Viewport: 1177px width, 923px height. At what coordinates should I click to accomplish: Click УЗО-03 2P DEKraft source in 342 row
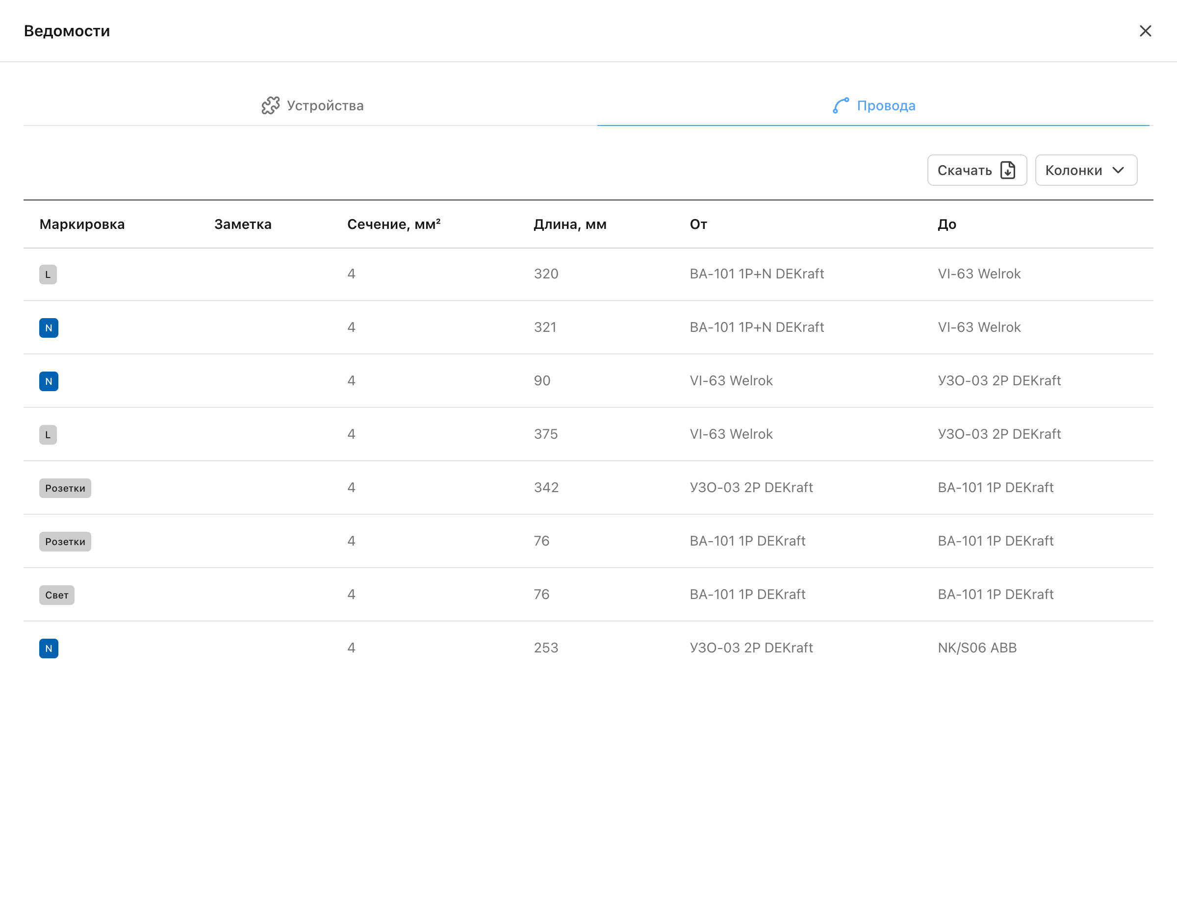[751, 487]
